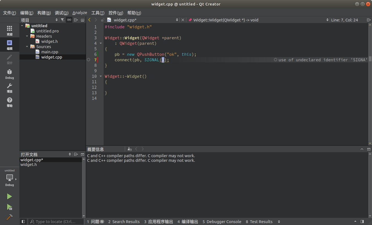Go back with the yellow left arrow
This screenshot has width=372, height=225.
[x=89, y=20]
